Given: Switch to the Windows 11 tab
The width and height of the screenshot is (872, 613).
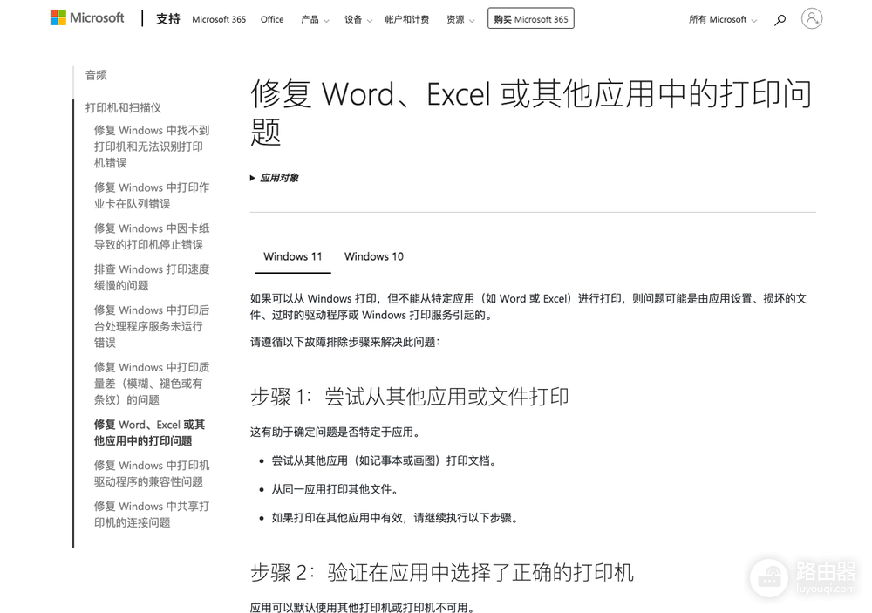Looking at the screenshot, I should pyautogui.click(x=292, y=256).
